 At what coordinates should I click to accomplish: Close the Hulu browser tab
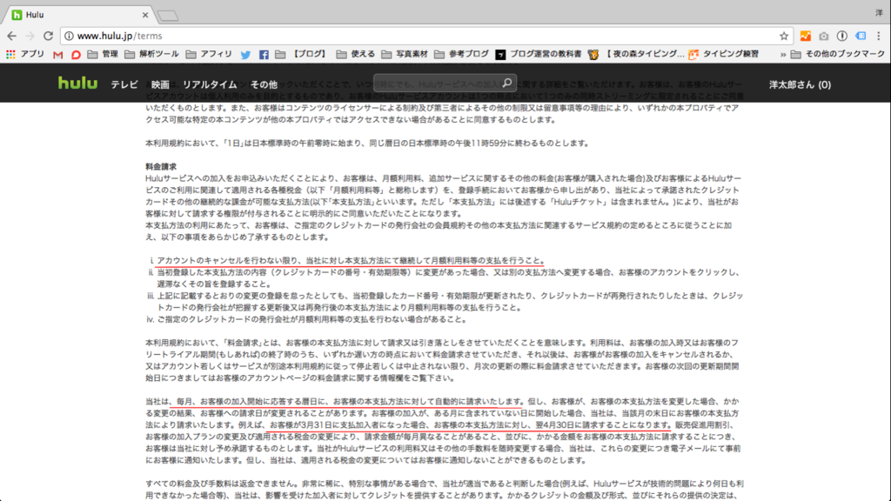point(145,15)
